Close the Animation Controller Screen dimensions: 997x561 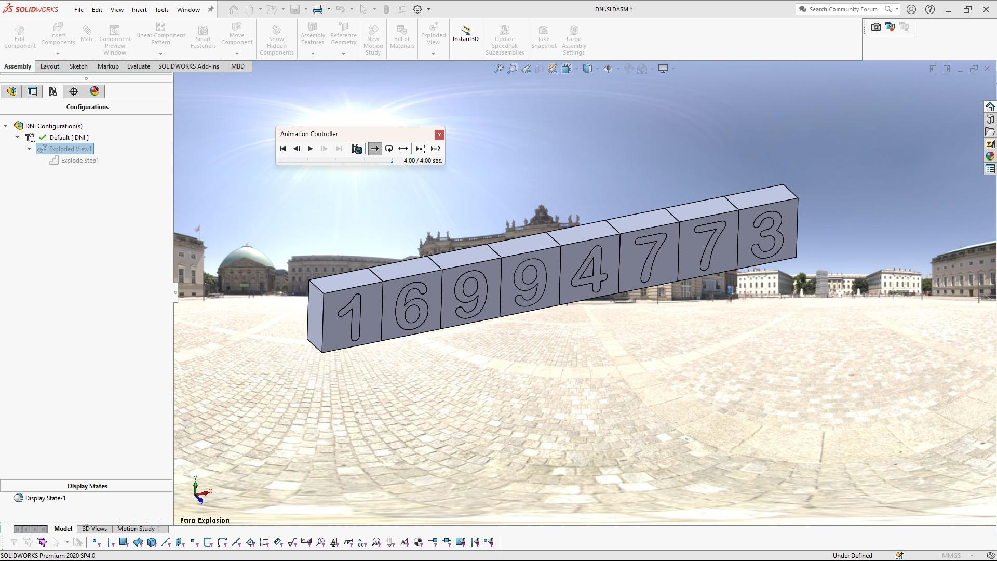(x=439, y=135)
